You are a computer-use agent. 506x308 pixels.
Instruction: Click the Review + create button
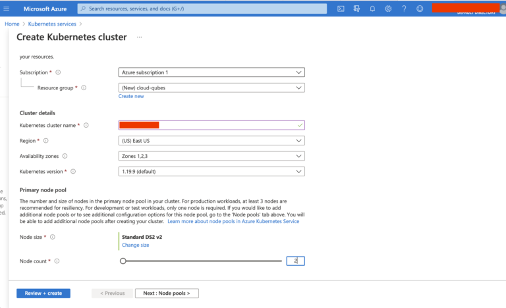[x=43, y=293]
